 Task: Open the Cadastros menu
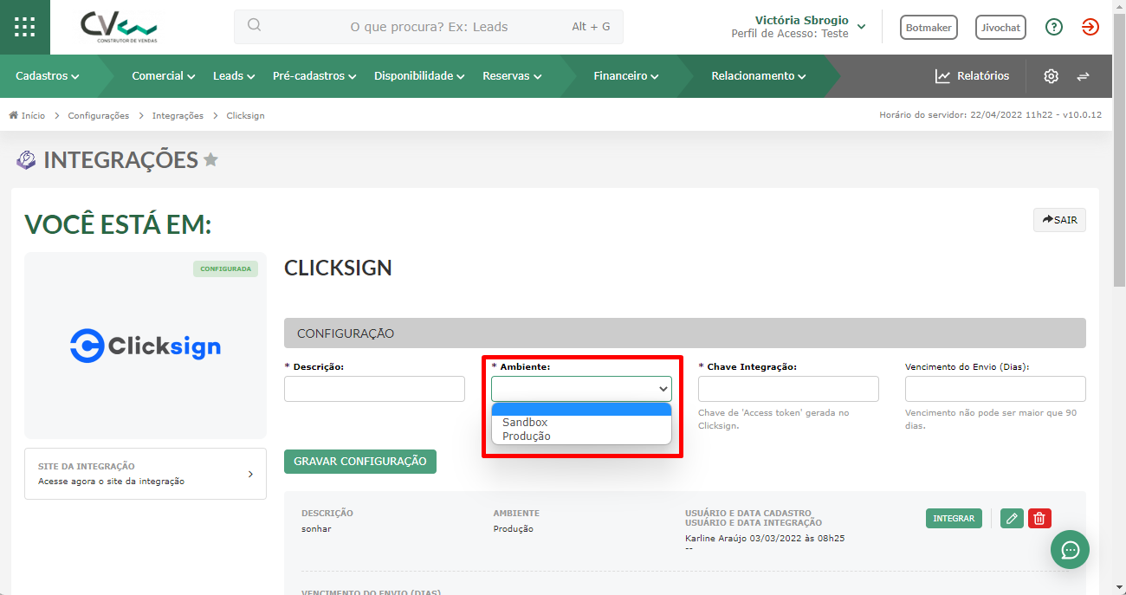48,76
